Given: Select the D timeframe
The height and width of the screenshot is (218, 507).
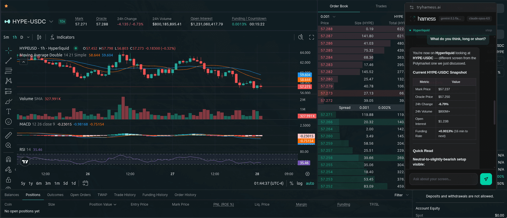Looking at the screenshot, I should tap(21, 37).
